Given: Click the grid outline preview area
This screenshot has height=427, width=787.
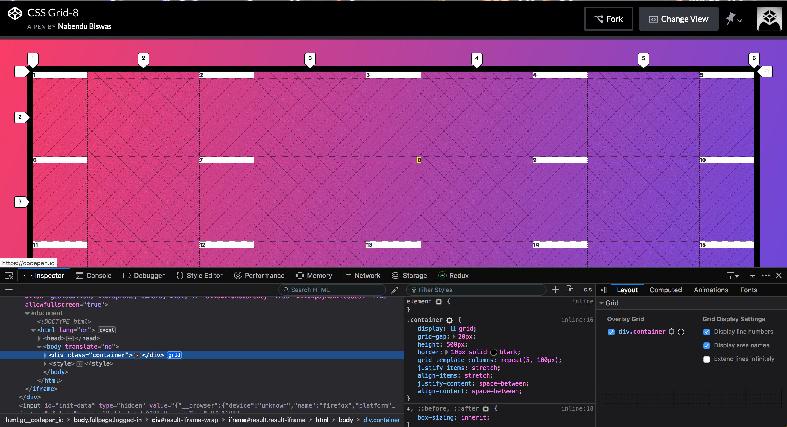Looking at the screenshot, I should click(691, 399).
